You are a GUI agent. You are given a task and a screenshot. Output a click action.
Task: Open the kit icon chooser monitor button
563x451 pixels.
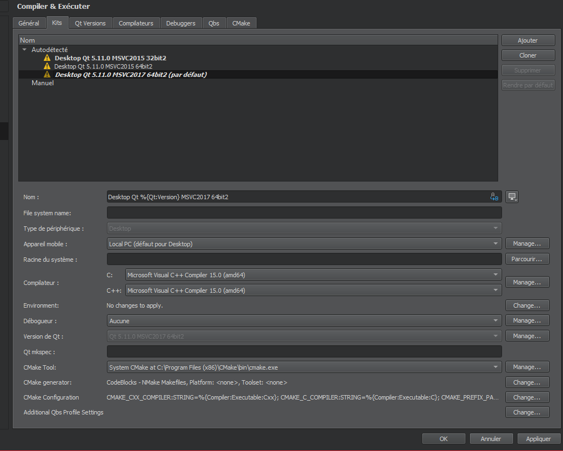click(x=512, y=196)
